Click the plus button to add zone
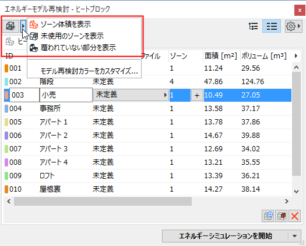The image size is (306, 246). (x=197, y=95)
